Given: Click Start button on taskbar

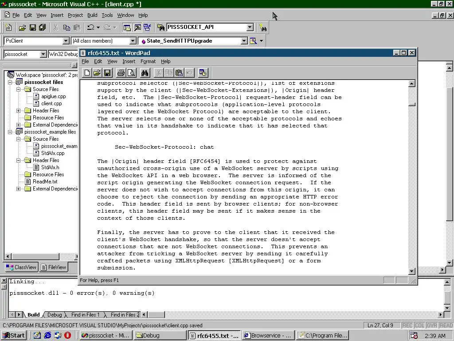Looking at the screenshot, I should [x=14, y=336].
